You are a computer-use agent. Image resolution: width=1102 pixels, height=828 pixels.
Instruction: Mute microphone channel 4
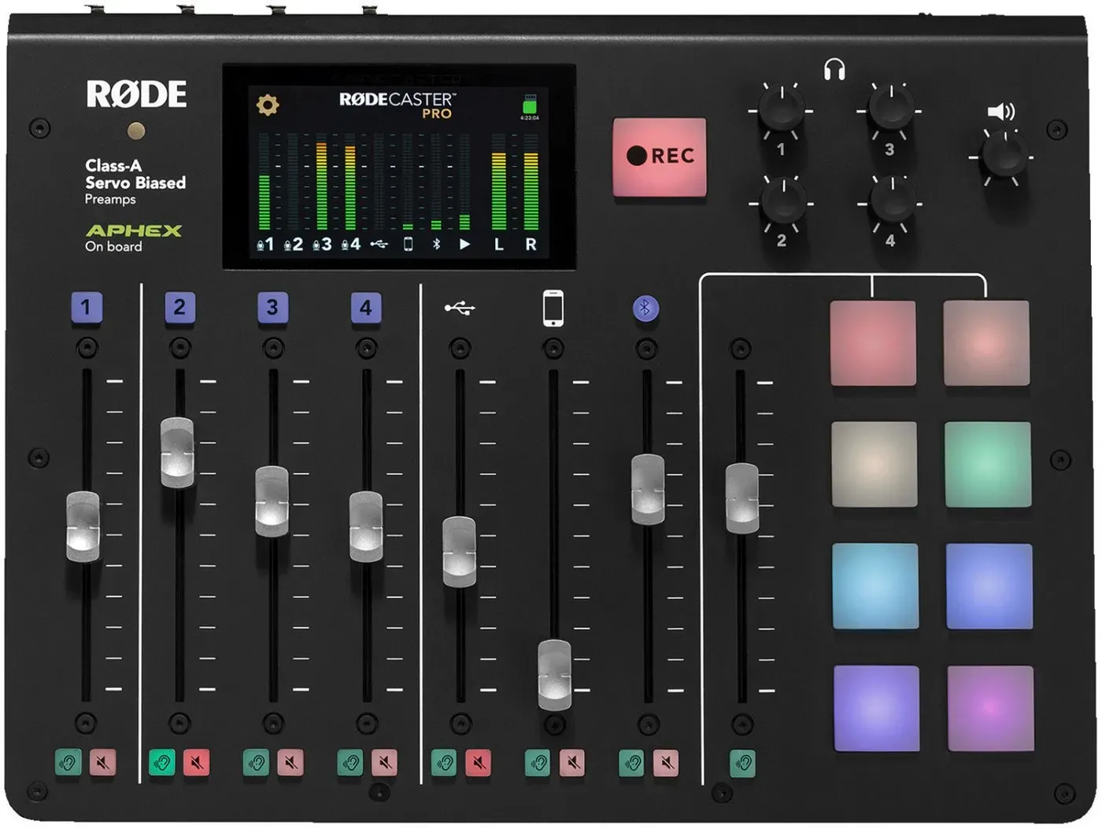coord(384,762)
